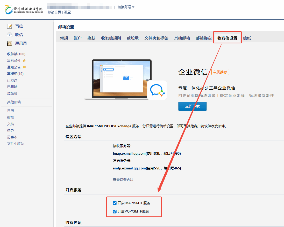Click the 企业微信 chat bubble icon
This screenshot has width=284, height=227.
157,90
